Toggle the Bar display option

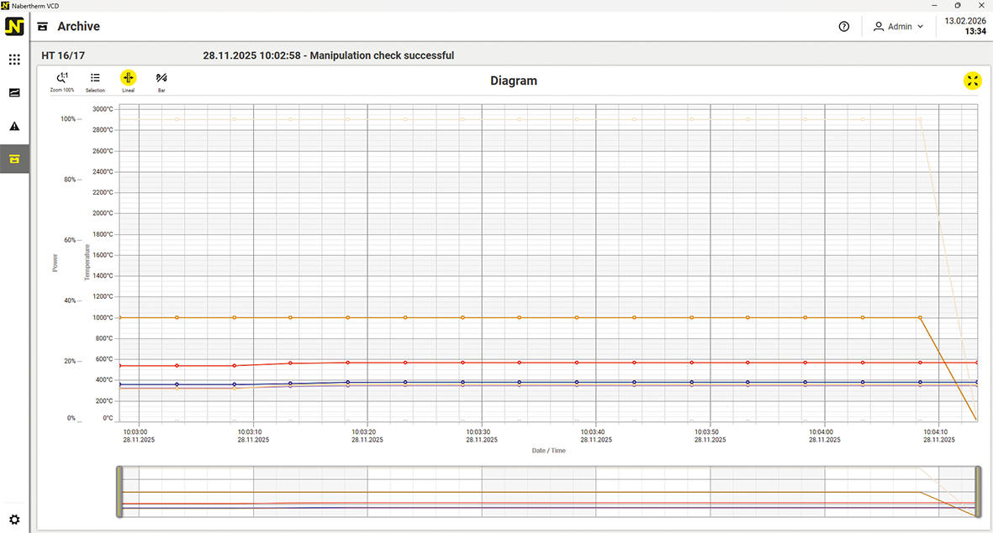click(161, 78)
